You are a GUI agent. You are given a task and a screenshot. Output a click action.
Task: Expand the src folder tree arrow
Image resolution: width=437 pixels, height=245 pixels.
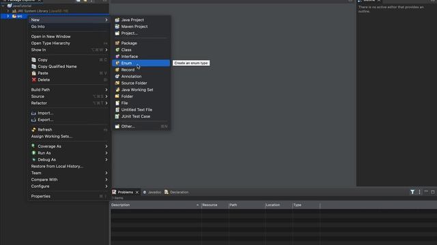pyautogui.click(x=8, y=16)
